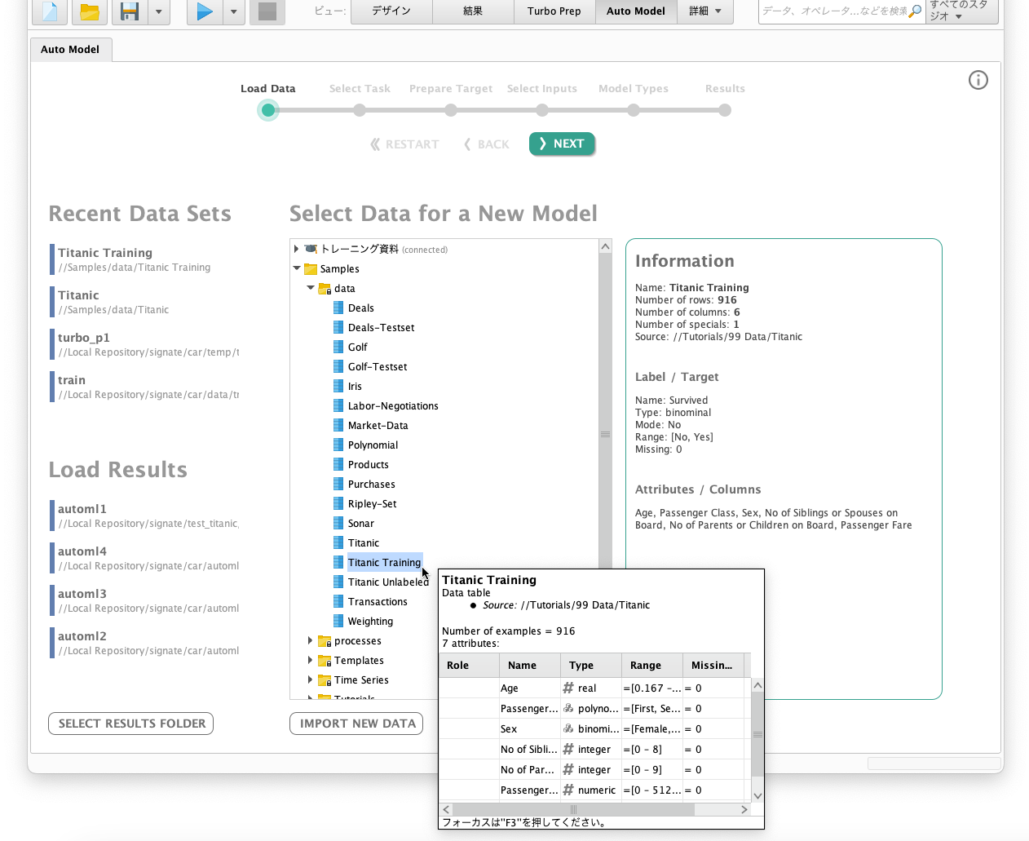Click the Range column header in tooltip
This screenshot has width=1029, height=841.
point(654,666)
